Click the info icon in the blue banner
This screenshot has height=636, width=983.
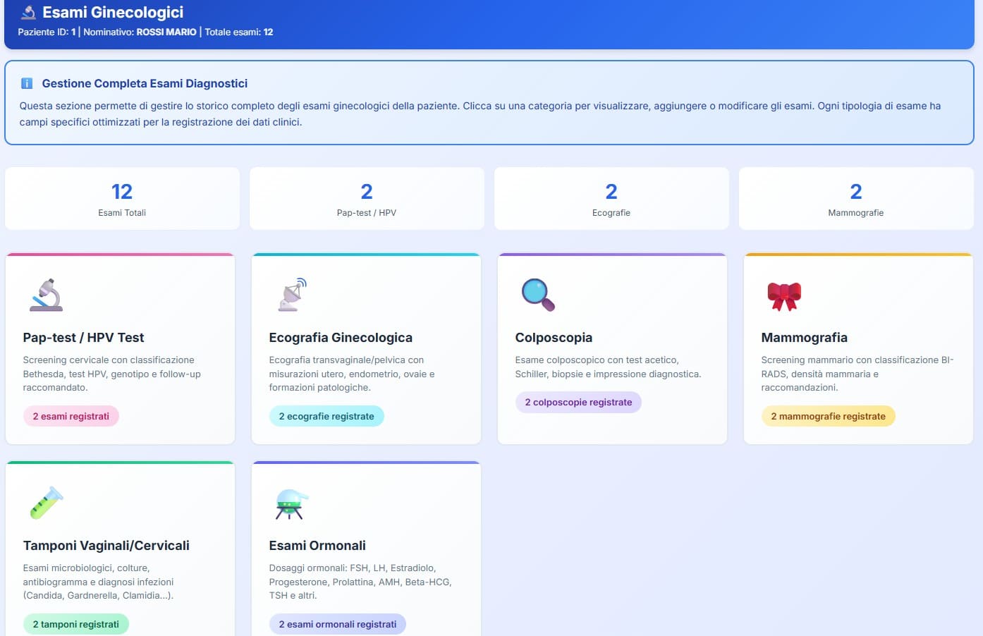click(27, 83)
